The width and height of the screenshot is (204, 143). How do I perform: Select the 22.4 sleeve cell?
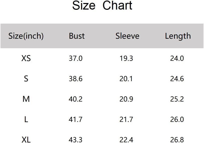(126, 139)
